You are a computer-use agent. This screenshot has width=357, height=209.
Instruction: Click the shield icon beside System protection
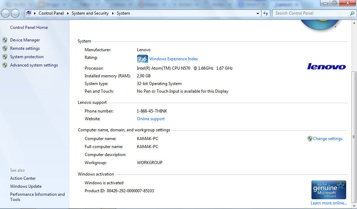click(x=5, y=57)
